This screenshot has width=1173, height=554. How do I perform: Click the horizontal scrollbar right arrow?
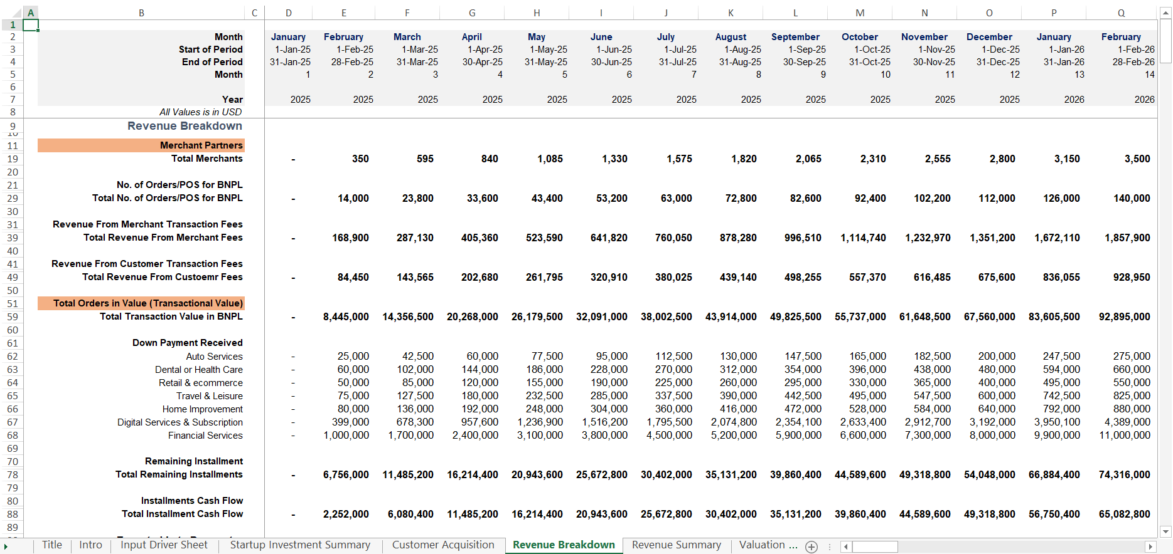[x=1151, y=546]
